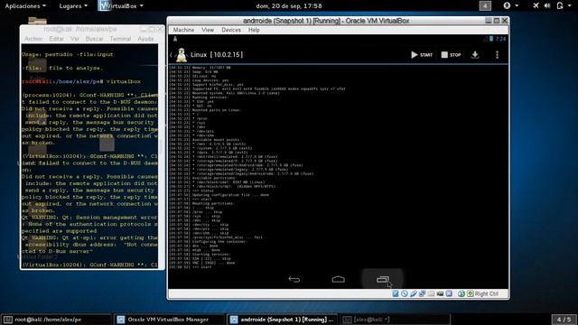Screen dimensions: 578x325
Task: Open the Ayuda menu in terminal window
Action: 145,39
